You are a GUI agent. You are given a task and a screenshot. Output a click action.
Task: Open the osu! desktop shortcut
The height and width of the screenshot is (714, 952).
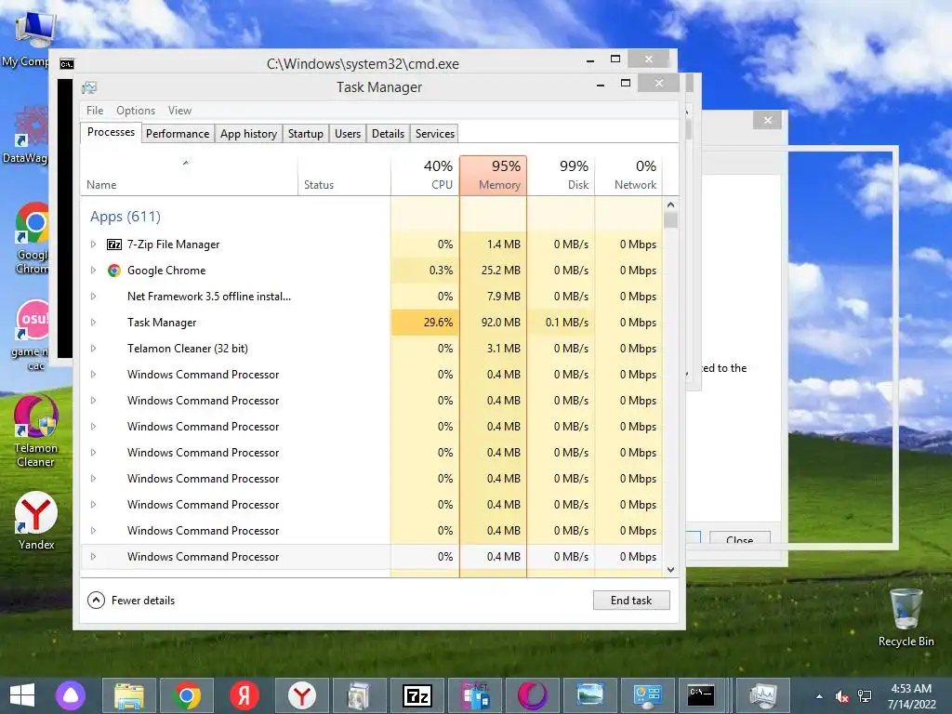33,335
